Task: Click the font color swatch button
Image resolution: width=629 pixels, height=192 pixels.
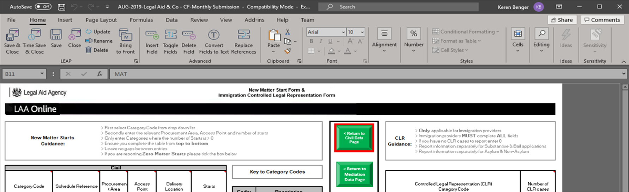Action: point(348,51)
